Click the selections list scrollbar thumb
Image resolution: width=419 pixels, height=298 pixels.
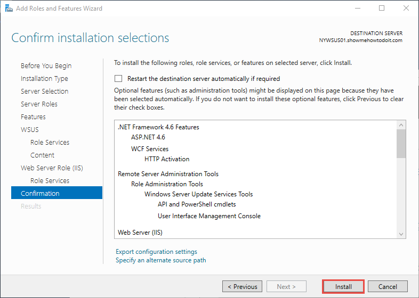point(401,144)
